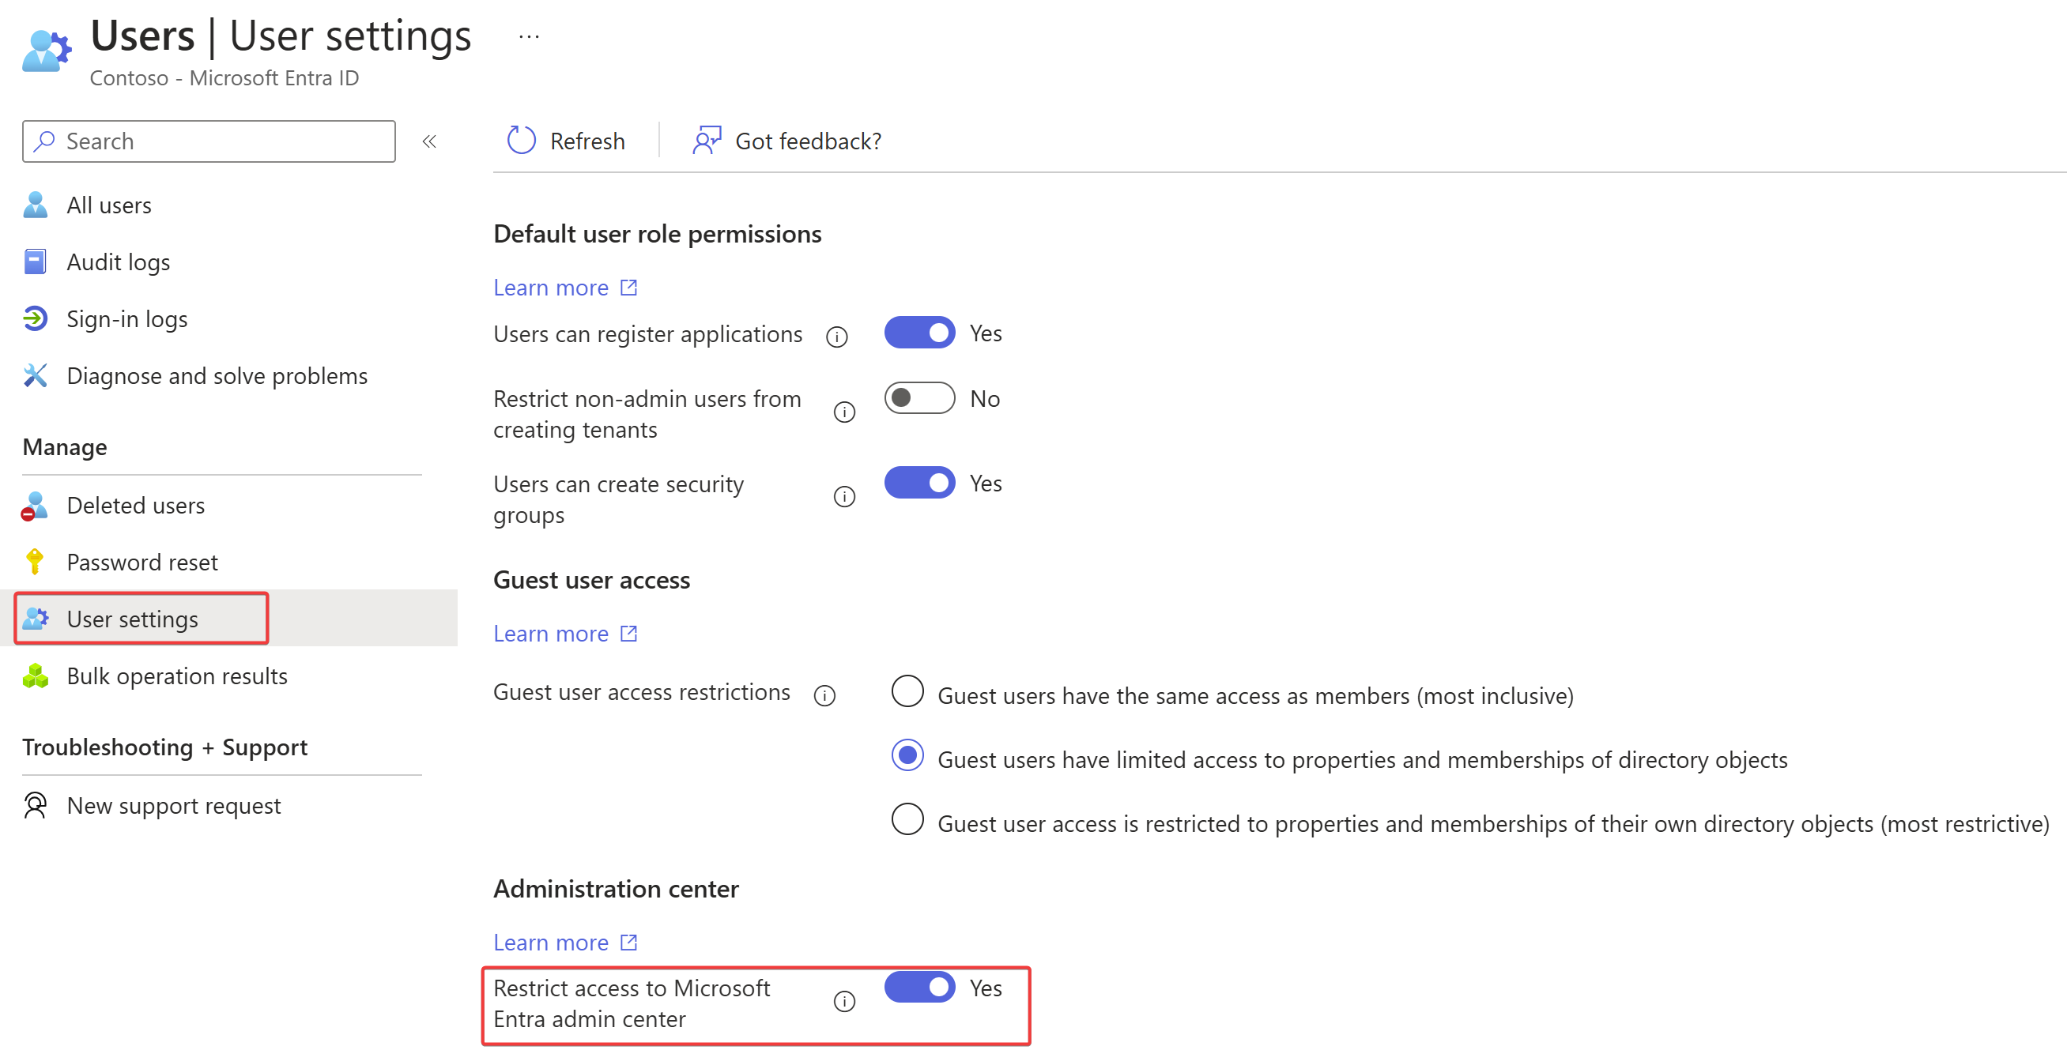2067x1050 pixels.
Task: Click the All users icon in sidebar
Action: pos(36,205)
